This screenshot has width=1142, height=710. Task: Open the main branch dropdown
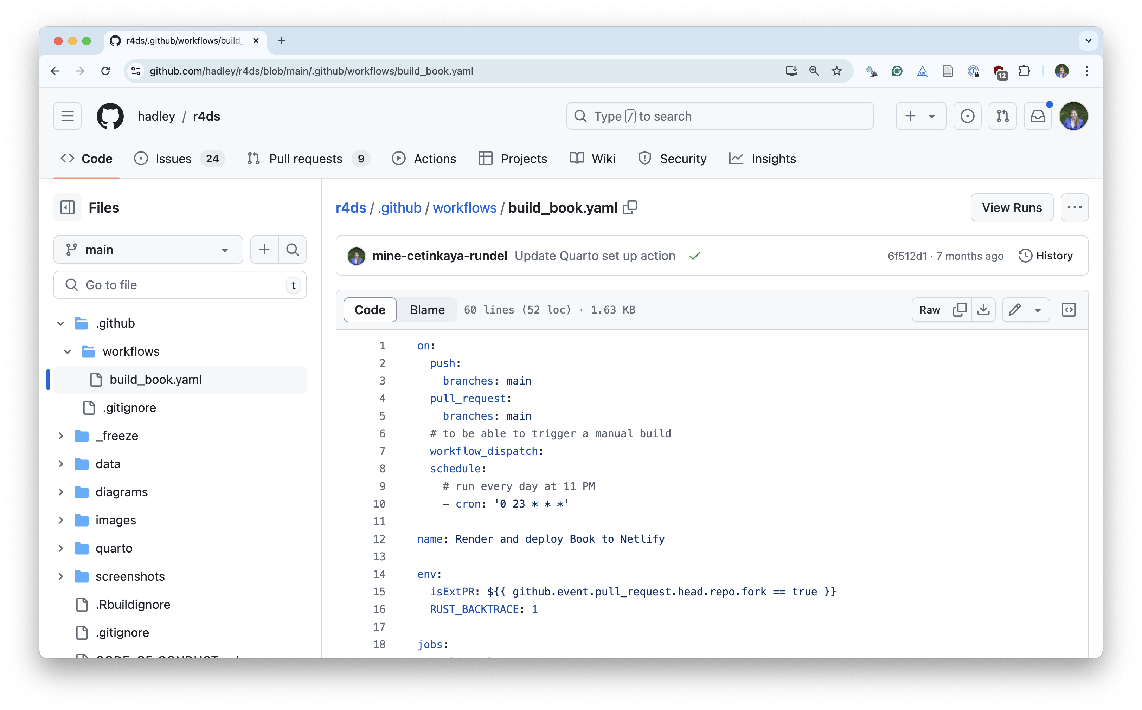[x=148, y=249]
